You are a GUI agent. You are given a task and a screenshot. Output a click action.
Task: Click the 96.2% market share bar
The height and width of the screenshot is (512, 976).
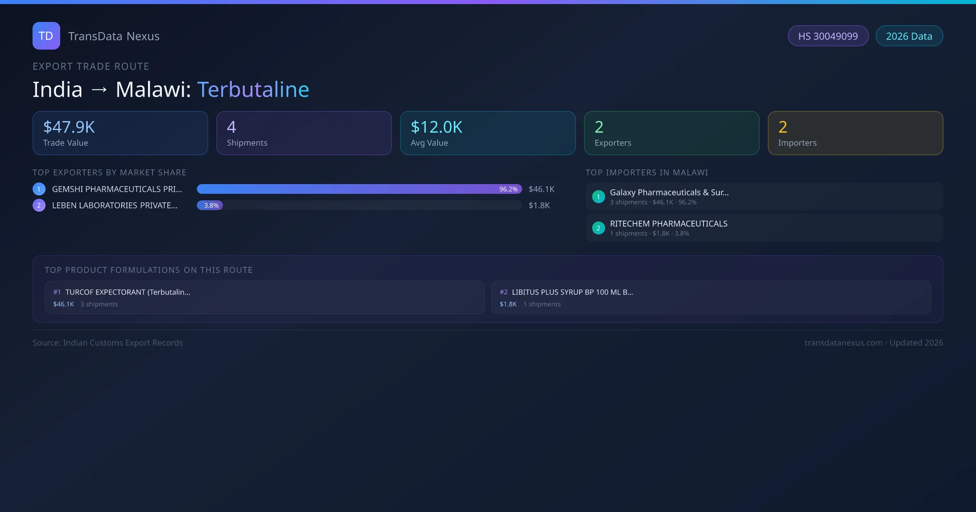359,189
